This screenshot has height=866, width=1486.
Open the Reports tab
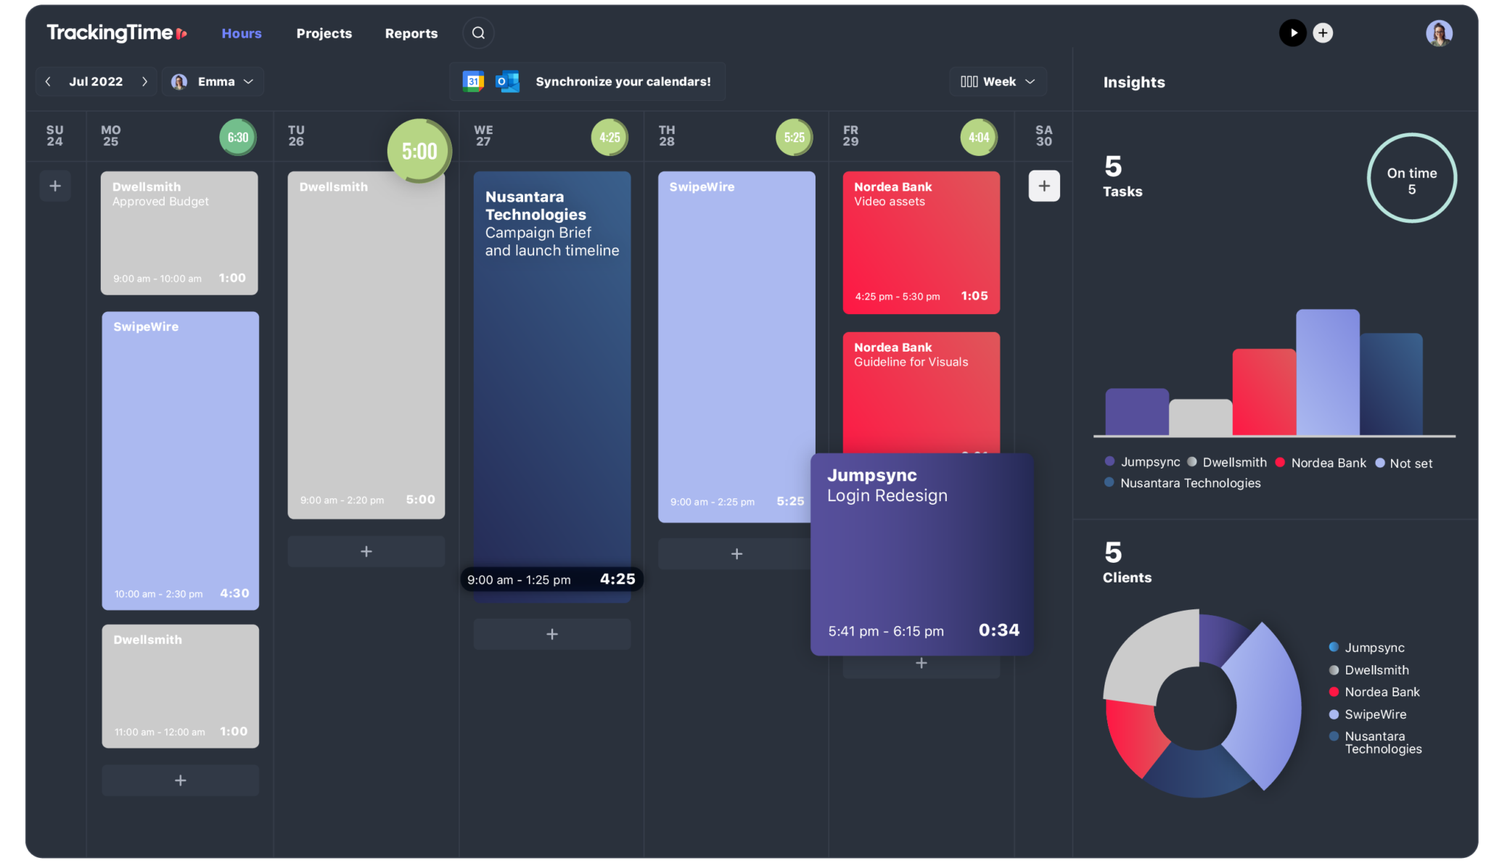point(411,33)
